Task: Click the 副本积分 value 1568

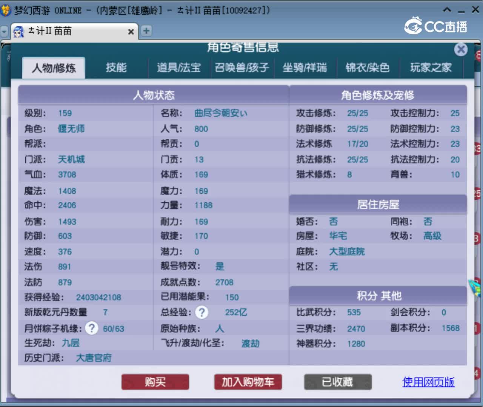Action: (451, 328)
